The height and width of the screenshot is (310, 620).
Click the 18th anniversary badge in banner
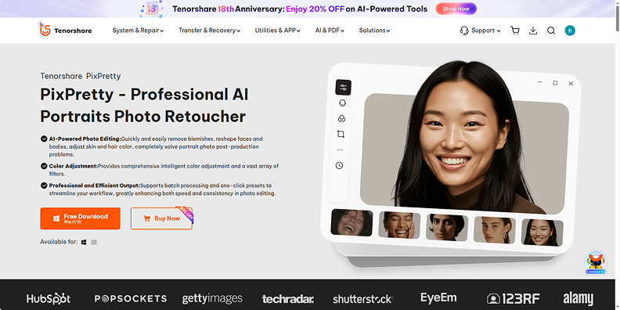tap(151, 9)
